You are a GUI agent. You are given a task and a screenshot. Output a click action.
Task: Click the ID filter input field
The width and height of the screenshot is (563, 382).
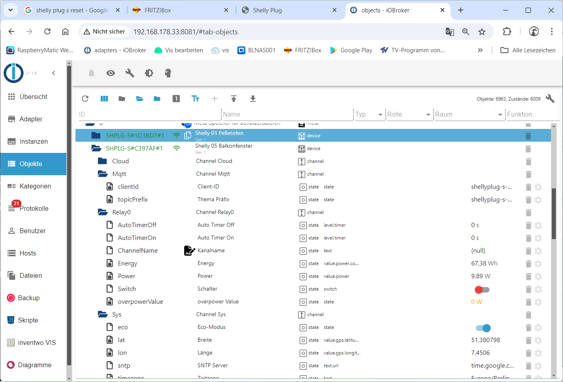pyautogui.click(x=149, y=115)
